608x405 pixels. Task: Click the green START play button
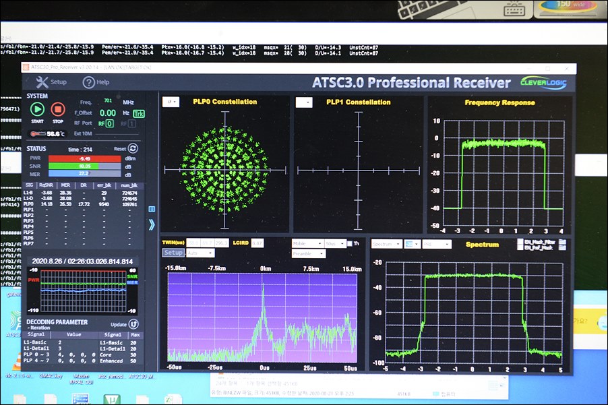point(37,109)
